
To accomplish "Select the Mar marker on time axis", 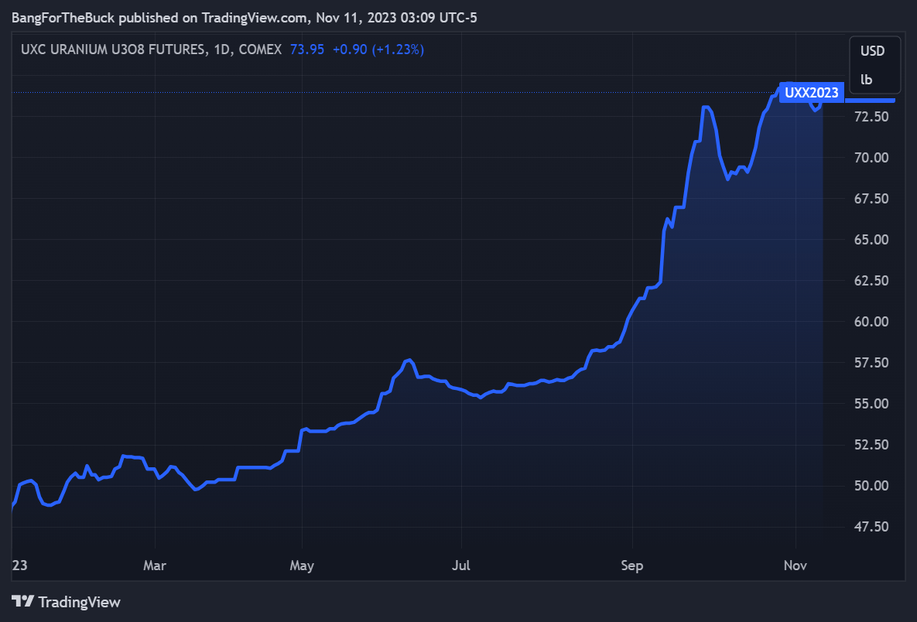I will (x=155, y=566).
